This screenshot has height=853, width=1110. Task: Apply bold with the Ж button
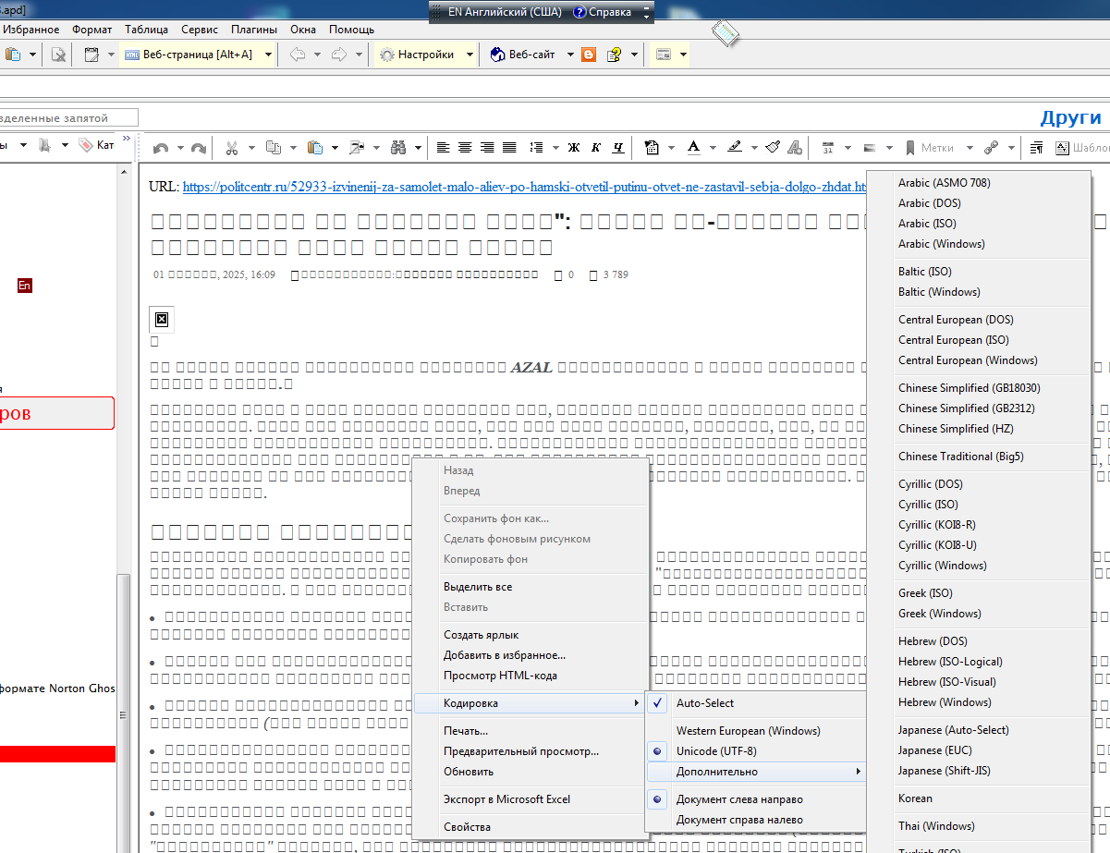click(x=573, y=147)
